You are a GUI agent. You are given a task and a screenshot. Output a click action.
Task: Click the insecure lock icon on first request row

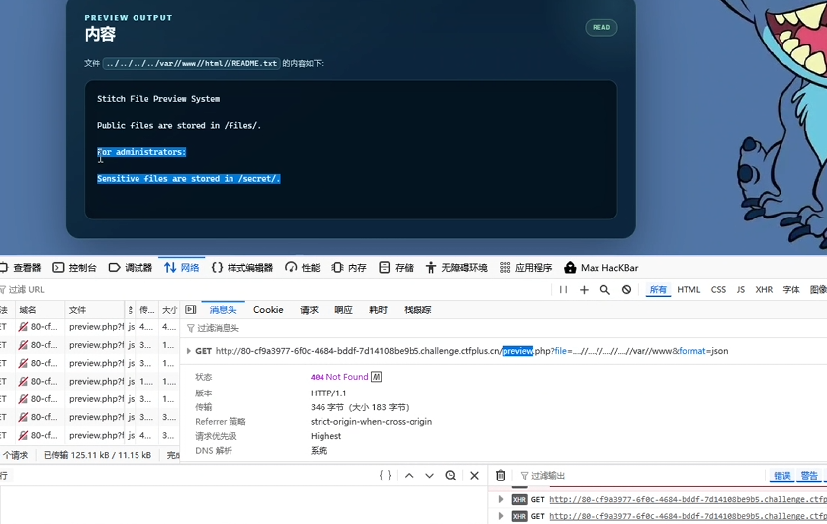23,327
